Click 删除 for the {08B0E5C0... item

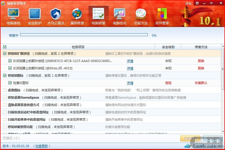point(201,61)
